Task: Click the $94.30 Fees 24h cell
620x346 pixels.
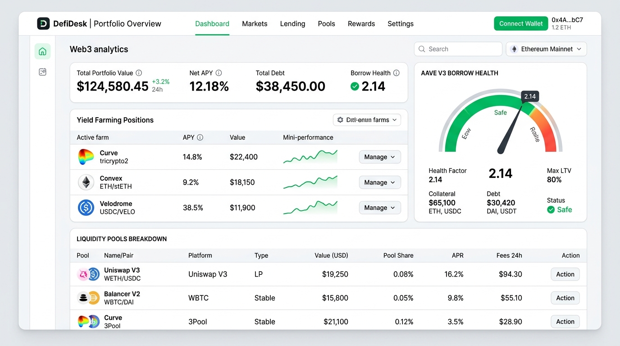Action: click(x=511, y=274)
